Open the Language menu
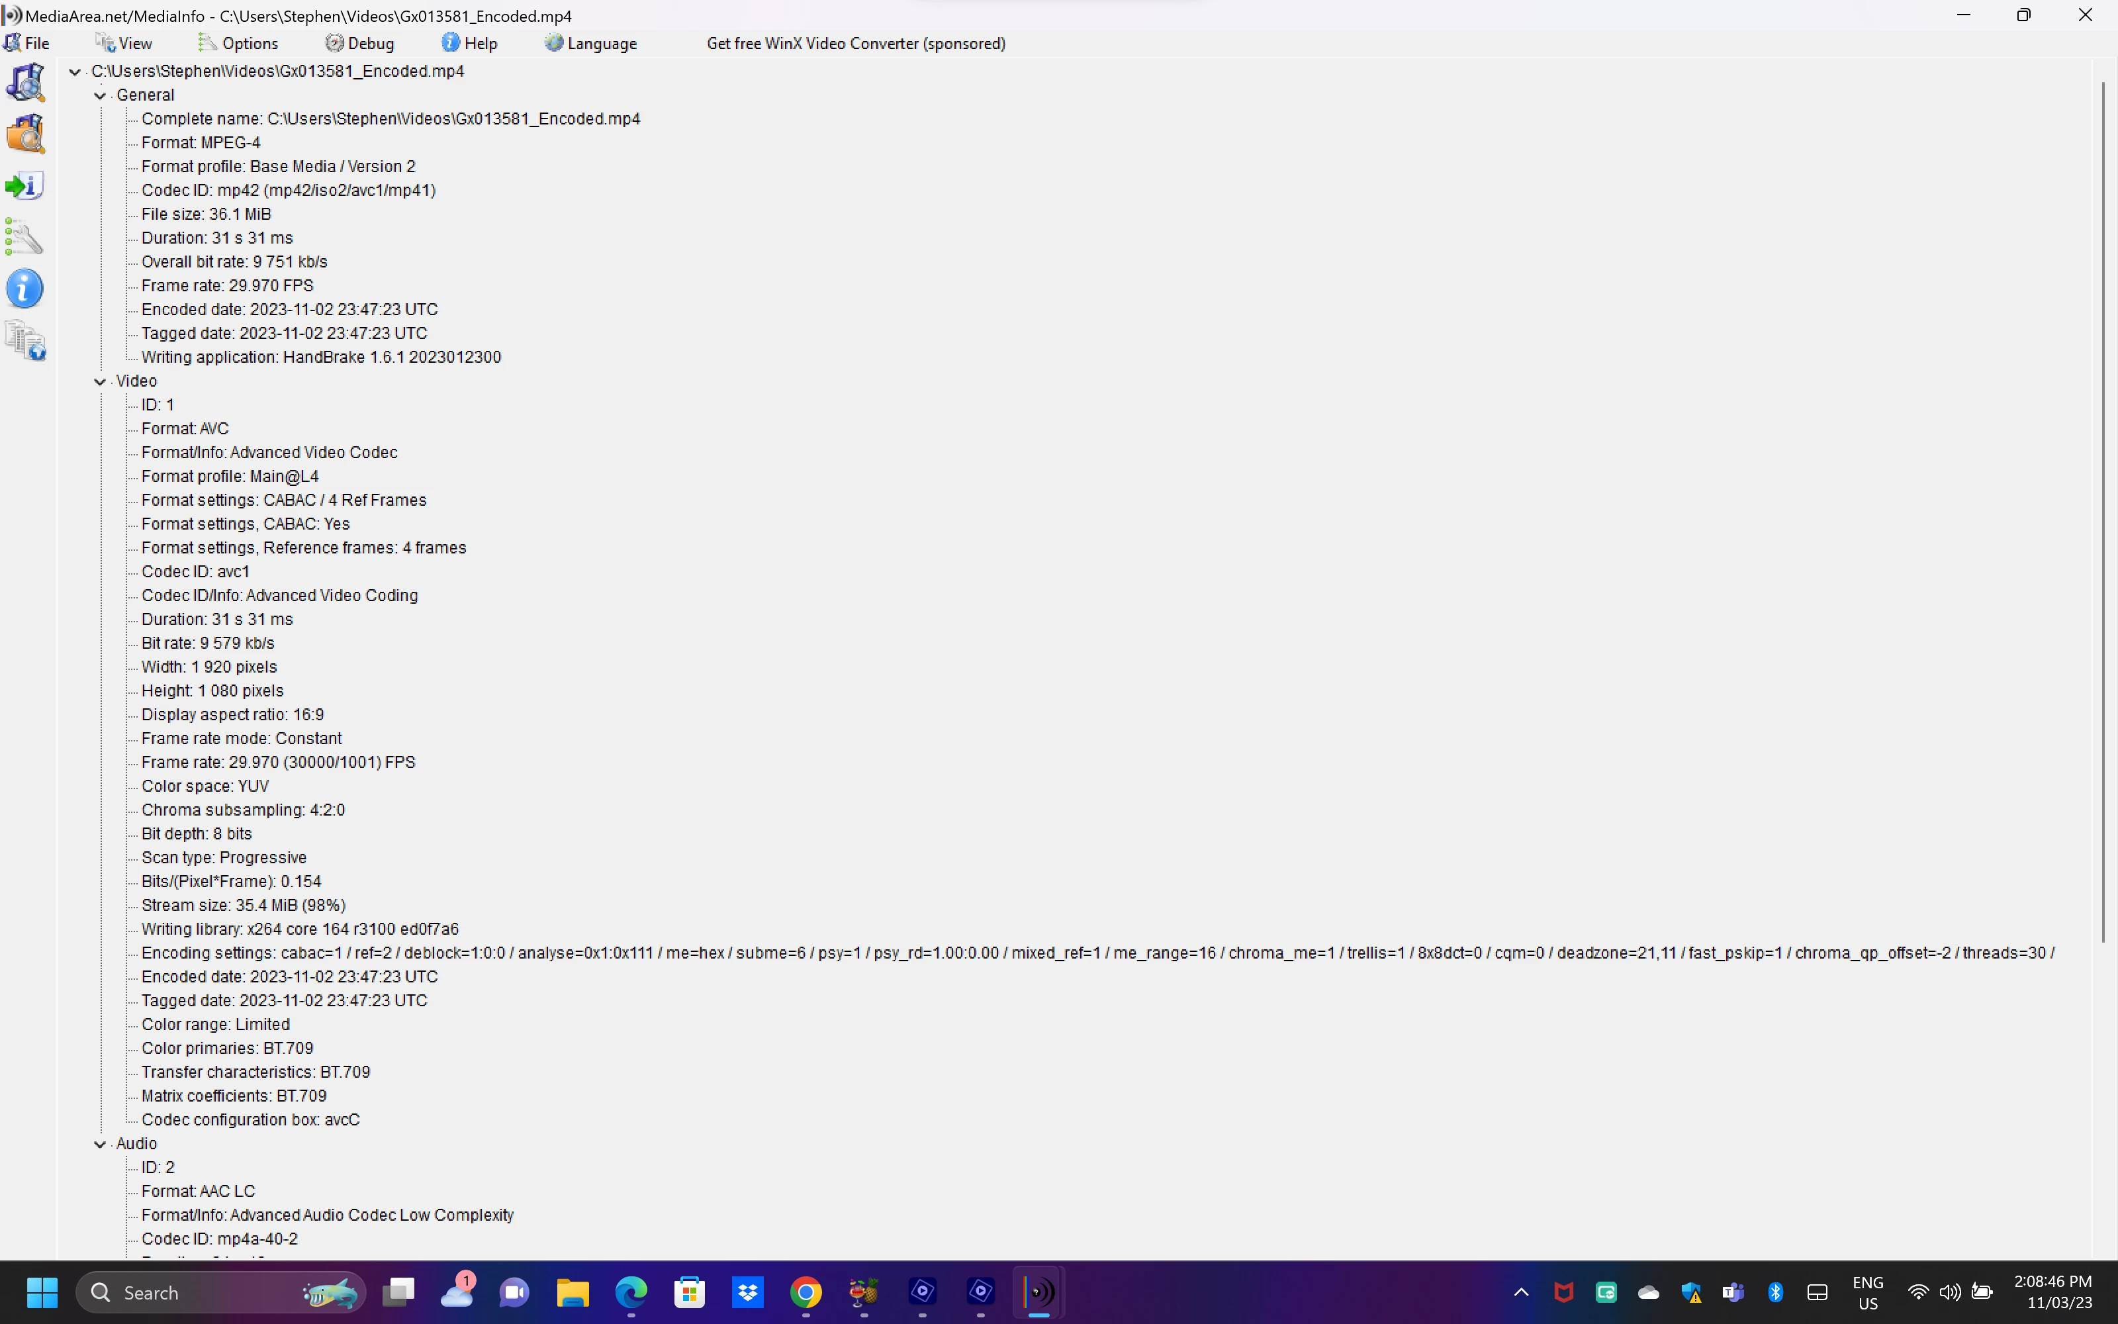 pos(591,43)
